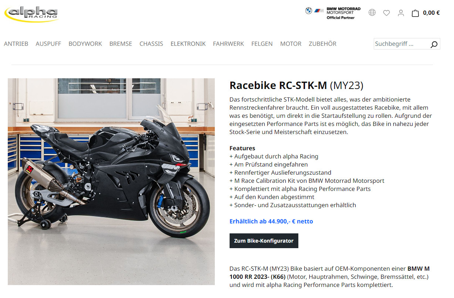The image size is (454, 298).
Task: Click the Zum Bike-Konfigurator button
Action: [x=264, y=241]
